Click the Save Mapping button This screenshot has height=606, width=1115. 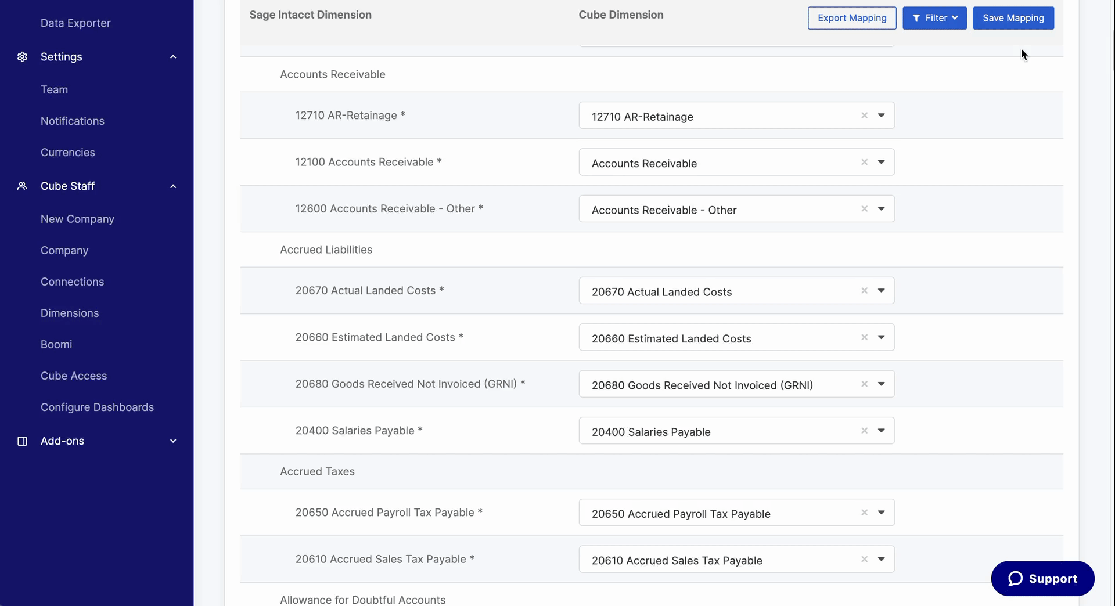pos(1013,18)
